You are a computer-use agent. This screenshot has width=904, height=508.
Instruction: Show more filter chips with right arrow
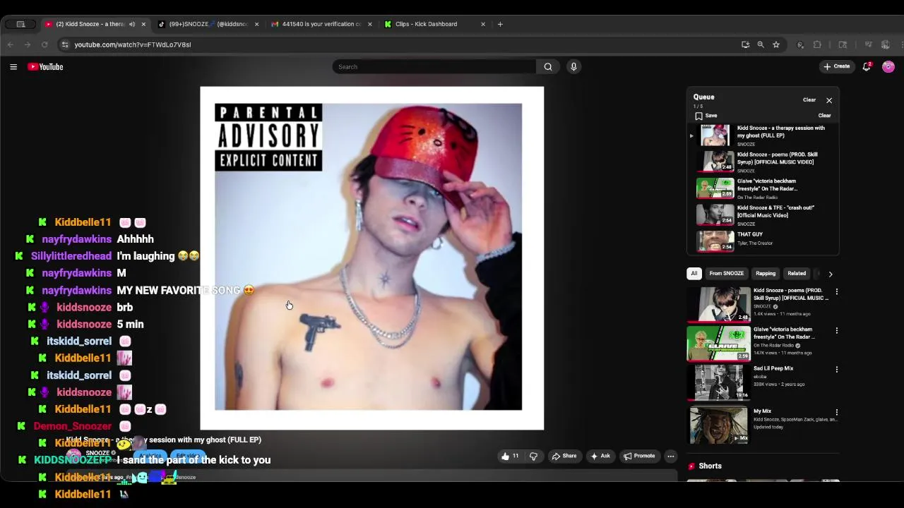pyautogui.click(x=831, y=274)
